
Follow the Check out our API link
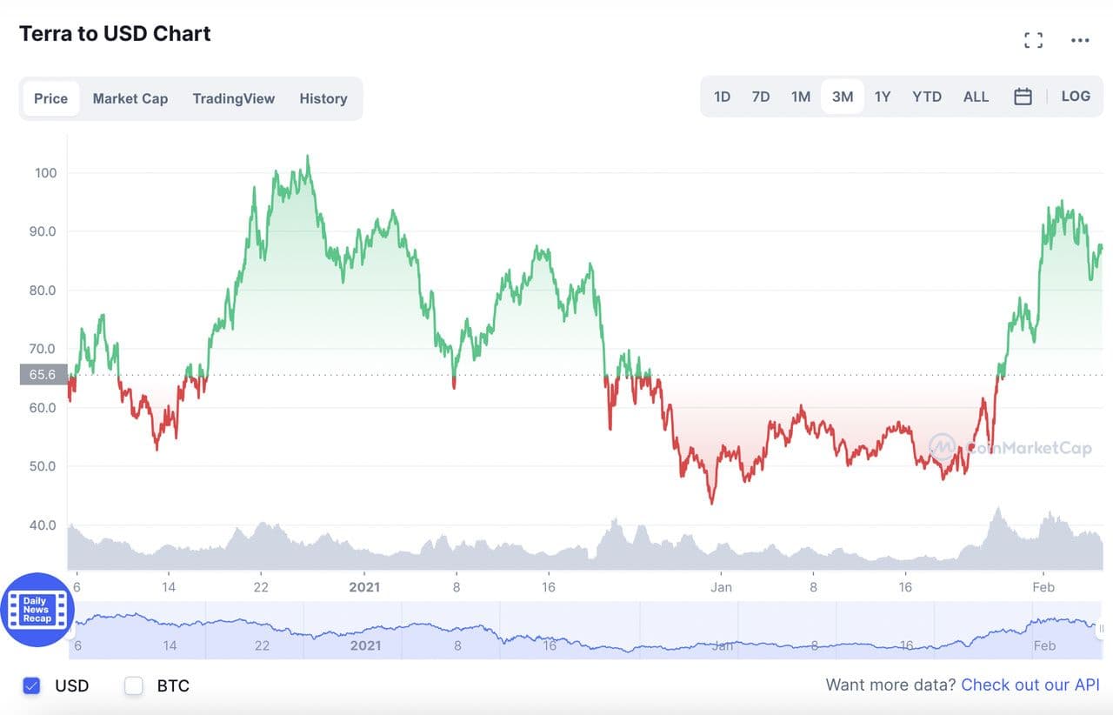(x=1030, y=685)
